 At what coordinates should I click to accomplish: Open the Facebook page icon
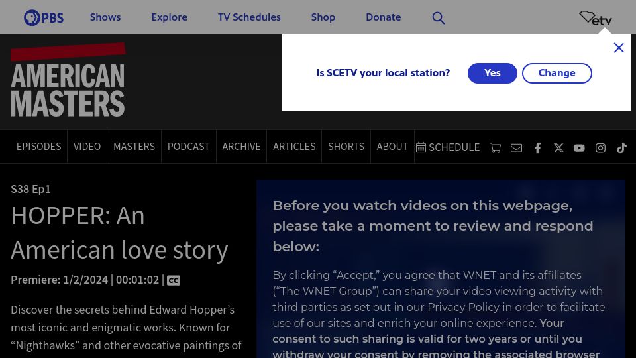click(x=537, y=148)
